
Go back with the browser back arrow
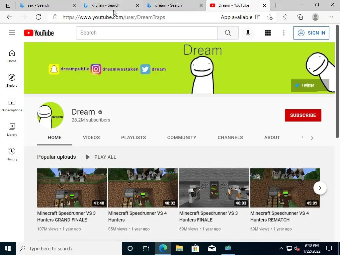(x=9, y=17)
